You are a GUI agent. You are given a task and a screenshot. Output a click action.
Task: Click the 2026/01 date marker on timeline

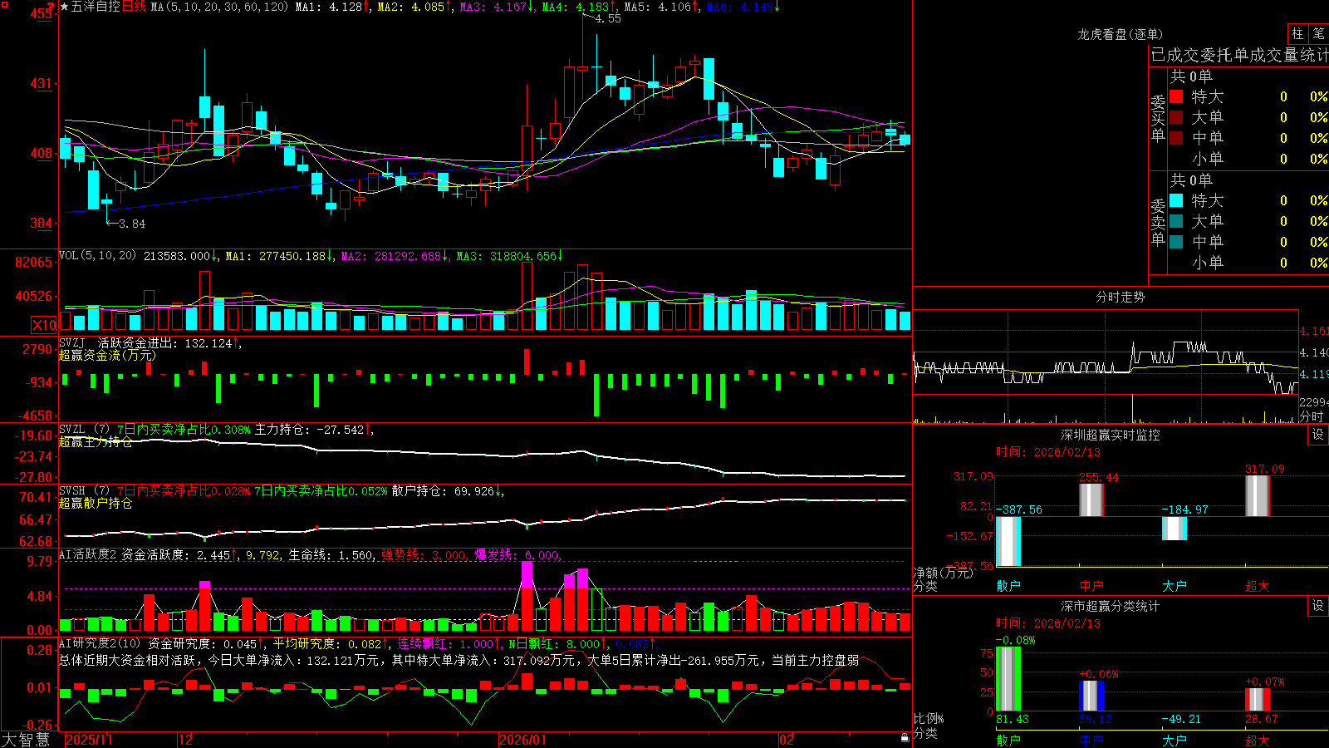(523, 740)
